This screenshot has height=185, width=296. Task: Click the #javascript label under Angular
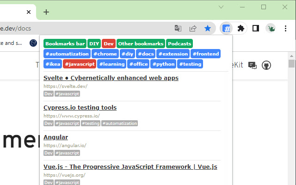tap(68, 153)
